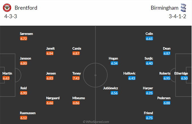Screen dimensions: 192x124
Task: Open player Jutkiewicz's name
Action: tap(111, 88)
